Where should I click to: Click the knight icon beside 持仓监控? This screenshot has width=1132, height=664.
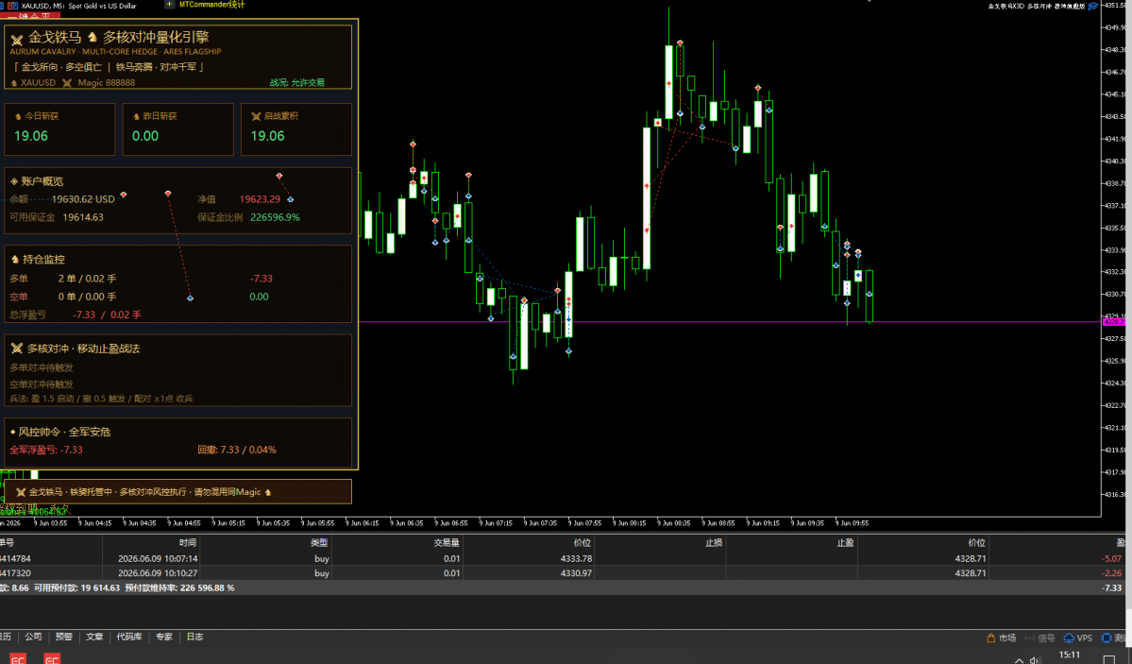coord(14,259)
